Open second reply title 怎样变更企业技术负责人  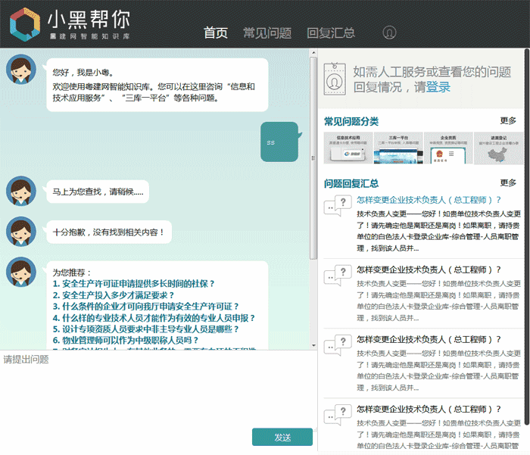point(429,270)
